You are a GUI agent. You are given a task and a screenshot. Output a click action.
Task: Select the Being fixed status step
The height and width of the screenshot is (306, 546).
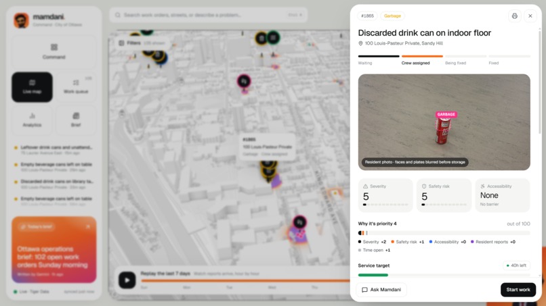point(465,60)
